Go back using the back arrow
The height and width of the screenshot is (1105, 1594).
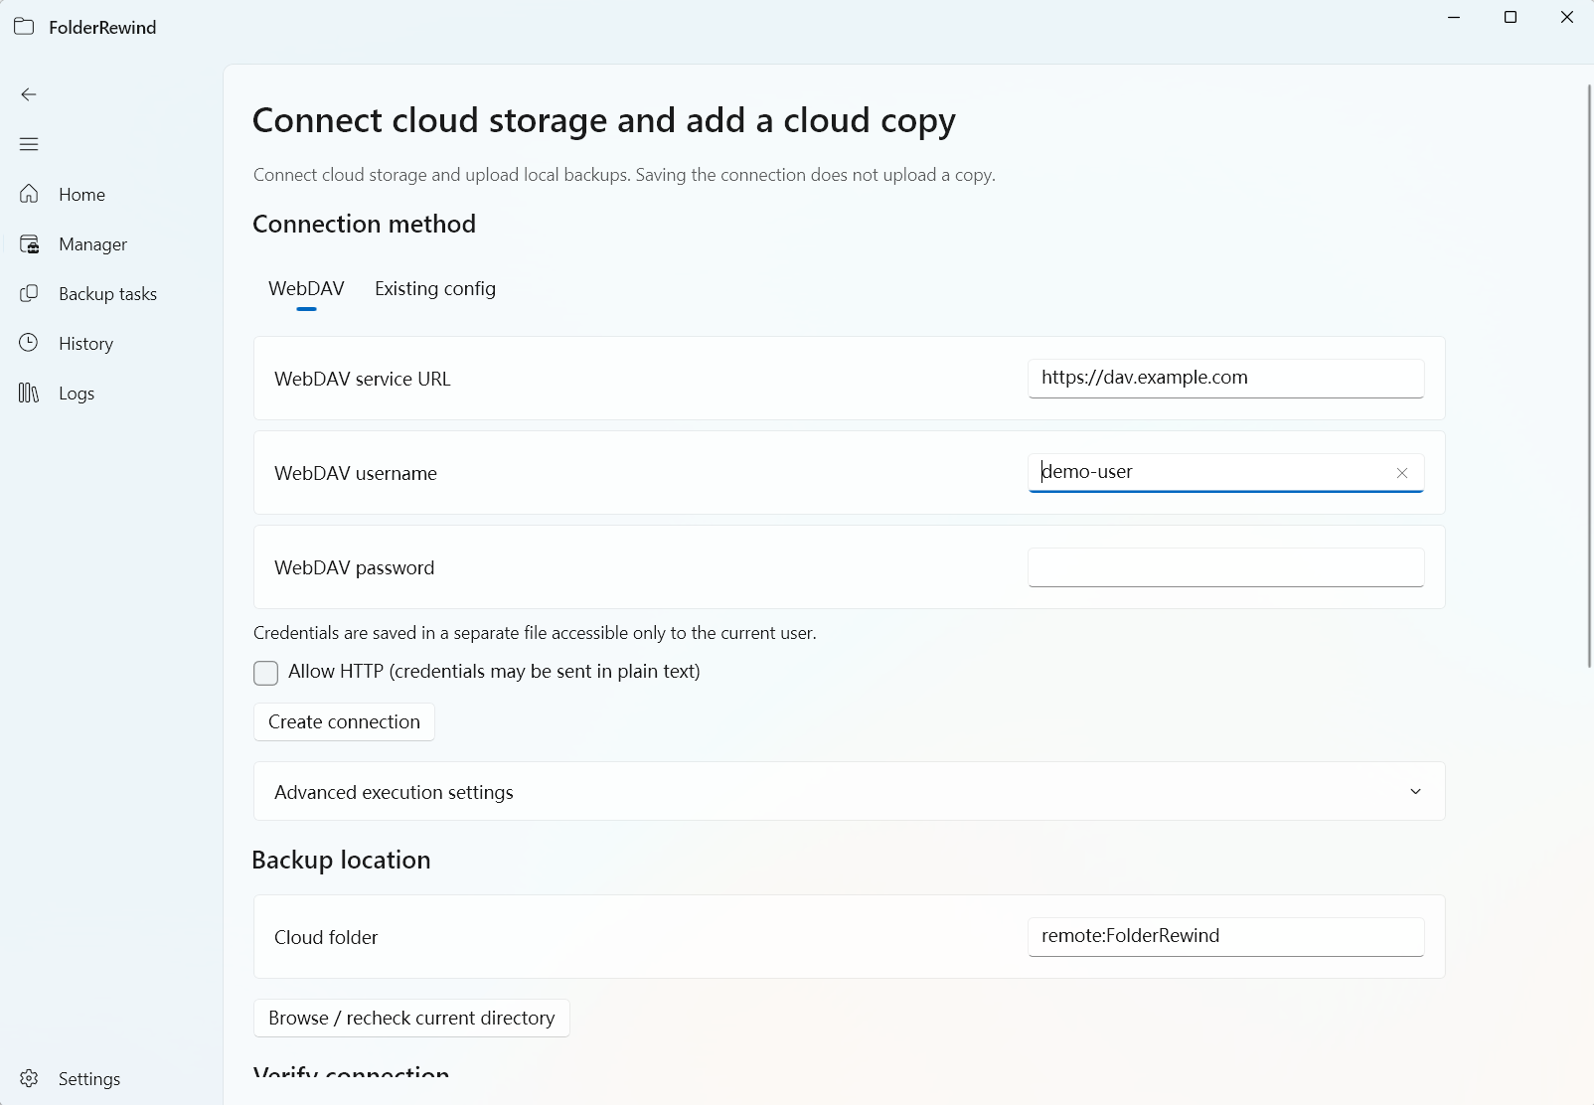tap(29, 94)
